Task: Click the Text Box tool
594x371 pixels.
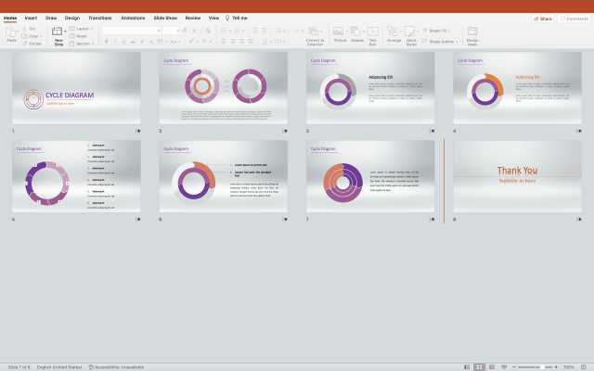Action: 373,33
